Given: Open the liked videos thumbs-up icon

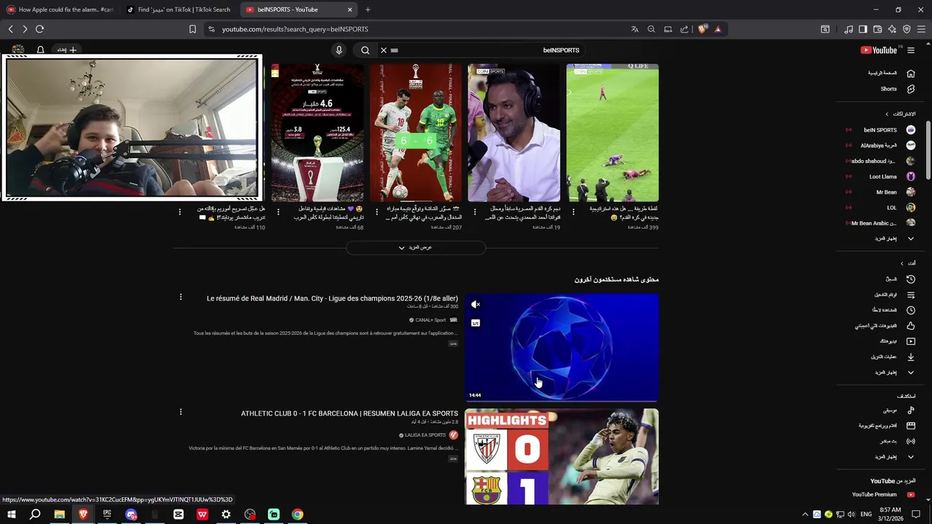Looking at the screenshot, I should coord(910,325).
